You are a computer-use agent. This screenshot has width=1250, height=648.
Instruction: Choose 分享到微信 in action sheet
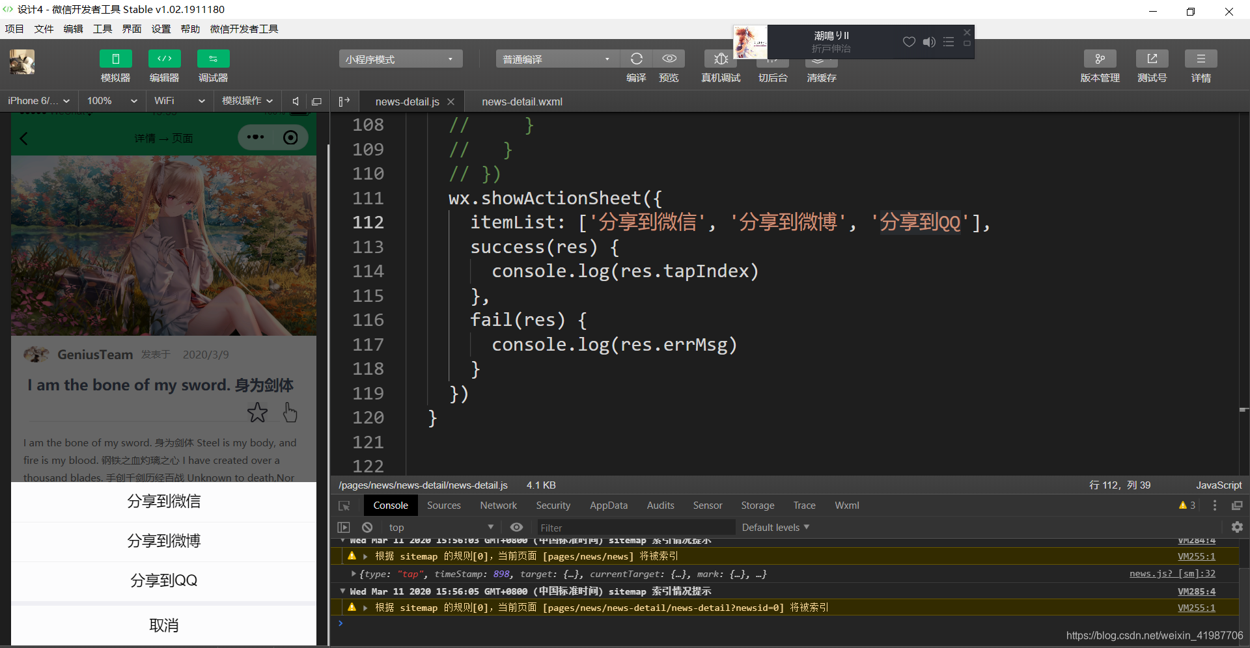tap(163, 502)
